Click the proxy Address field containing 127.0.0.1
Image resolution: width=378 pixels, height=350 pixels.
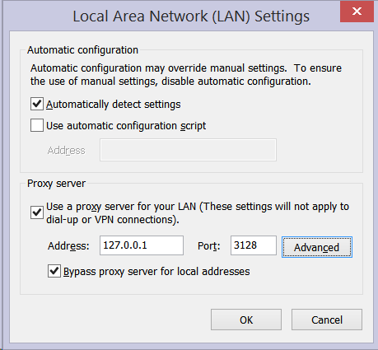pos(142,245)
